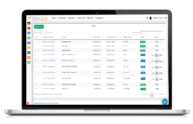
Task: Open the bright green sidebar icon
Action: point(29,38)
